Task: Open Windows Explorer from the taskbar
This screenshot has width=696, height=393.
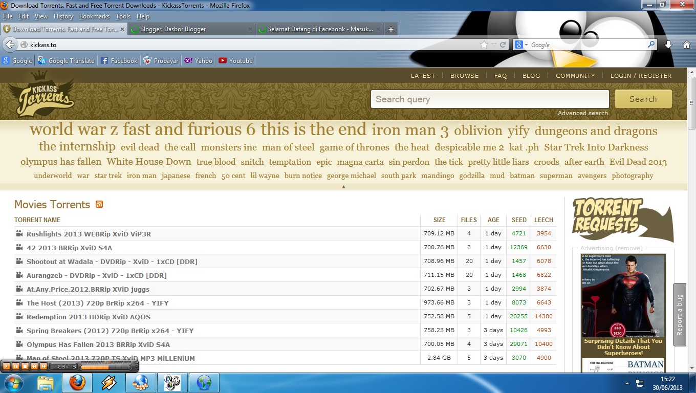Action: click(x=46, y=382)
